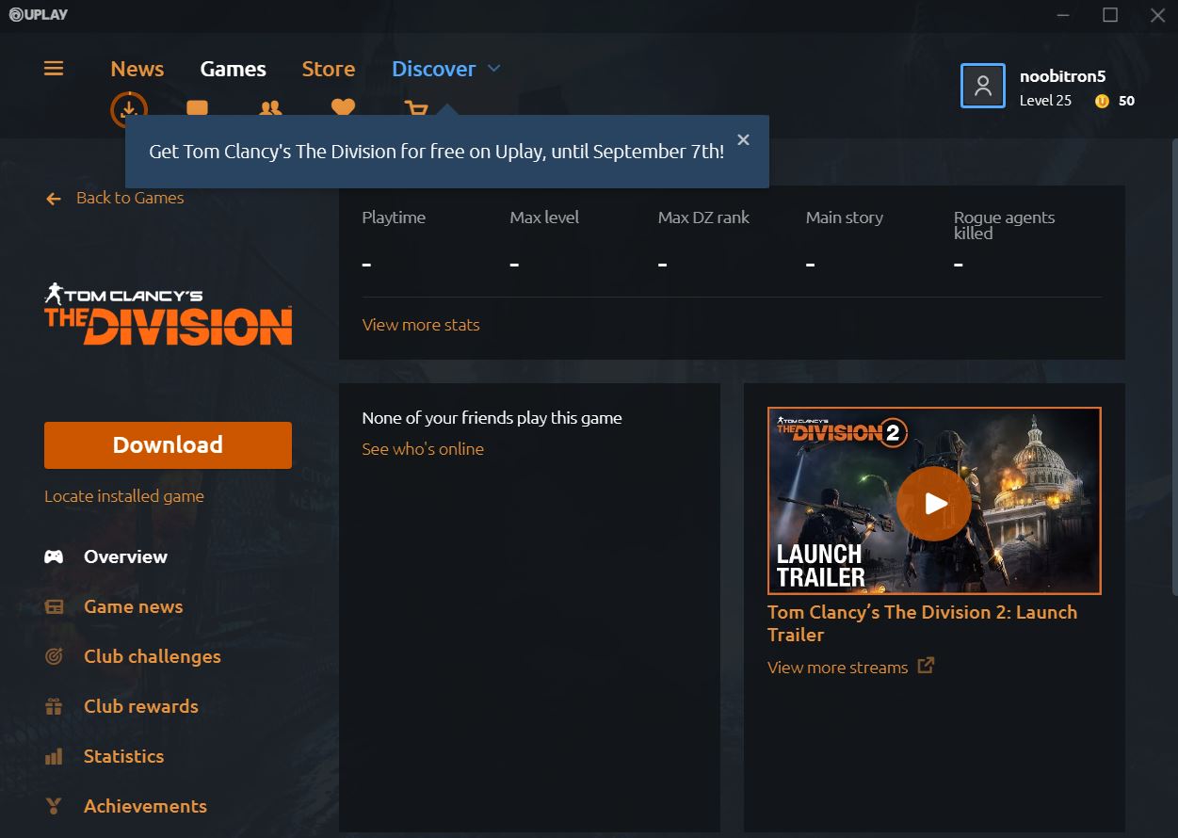Open the chat messages icon

coord(197,107)
